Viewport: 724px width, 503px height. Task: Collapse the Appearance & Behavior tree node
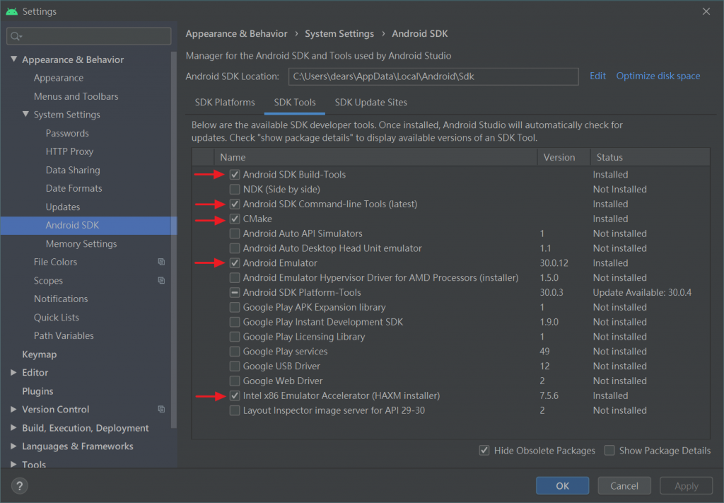(14, 59)
